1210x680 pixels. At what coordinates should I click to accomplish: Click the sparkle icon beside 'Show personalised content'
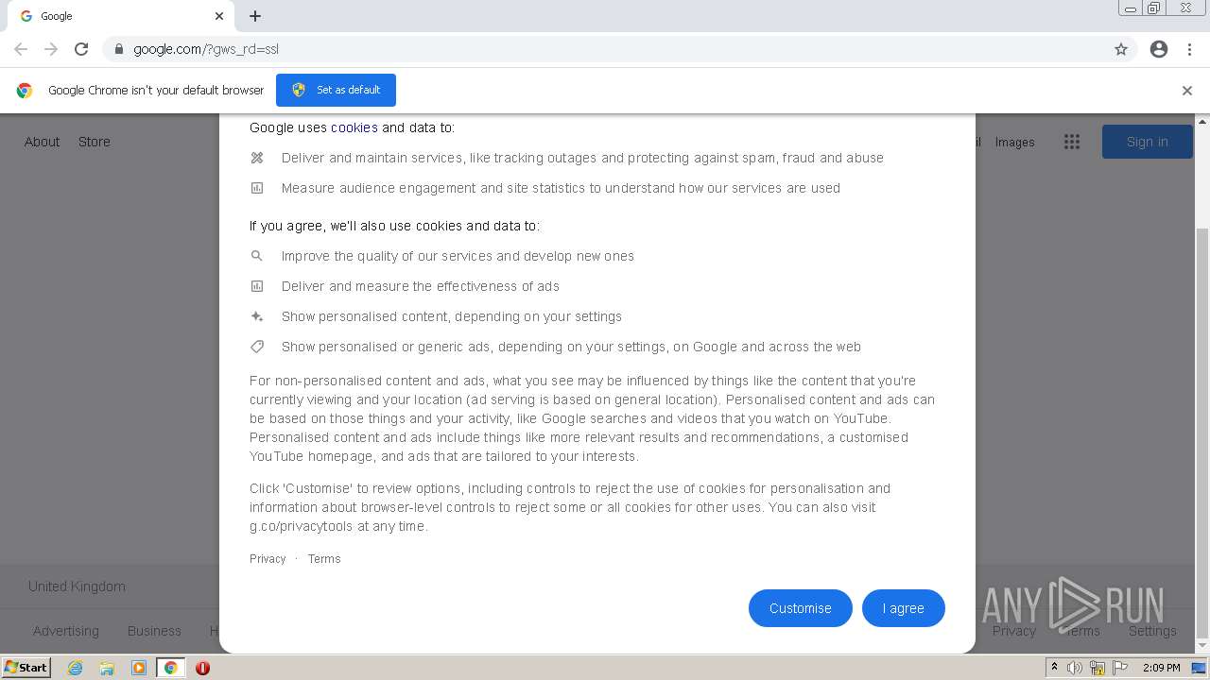(x=257, y=316)
